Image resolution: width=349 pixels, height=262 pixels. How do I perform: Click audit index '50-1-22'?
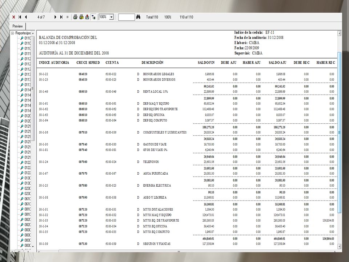tap(43, 74)
